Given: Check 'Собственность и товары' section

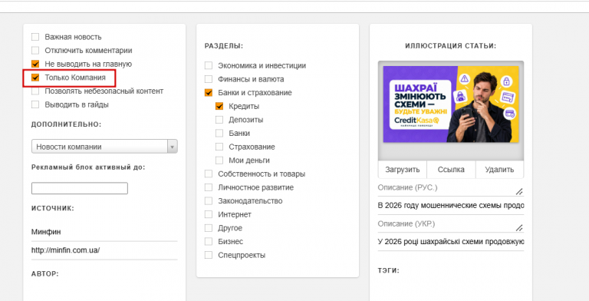Looking at the screenshot, I should pyautogui.click(x=209, y=174).
